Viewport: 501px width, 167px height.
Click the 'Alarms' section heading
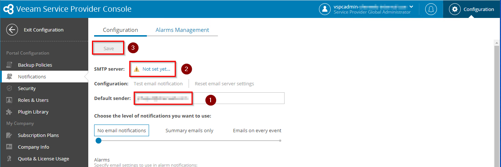[102, 160]
